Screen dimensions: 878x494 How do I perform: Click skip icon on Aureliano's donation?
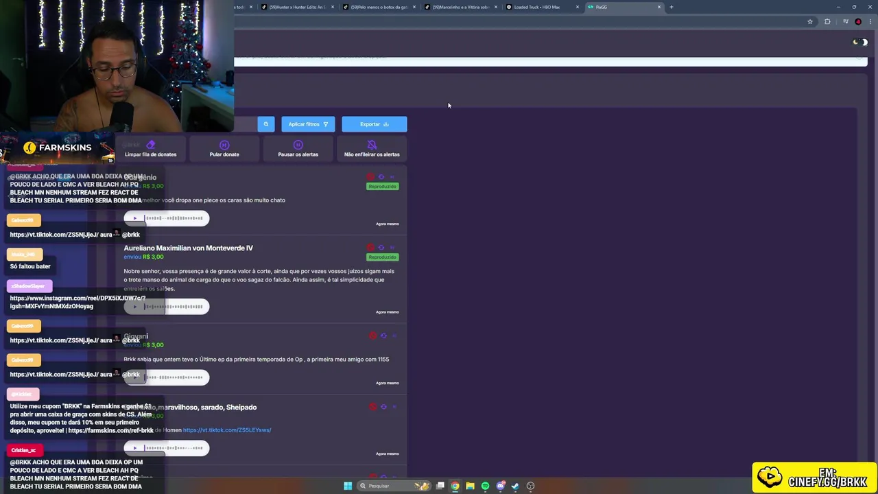[392, 248]
